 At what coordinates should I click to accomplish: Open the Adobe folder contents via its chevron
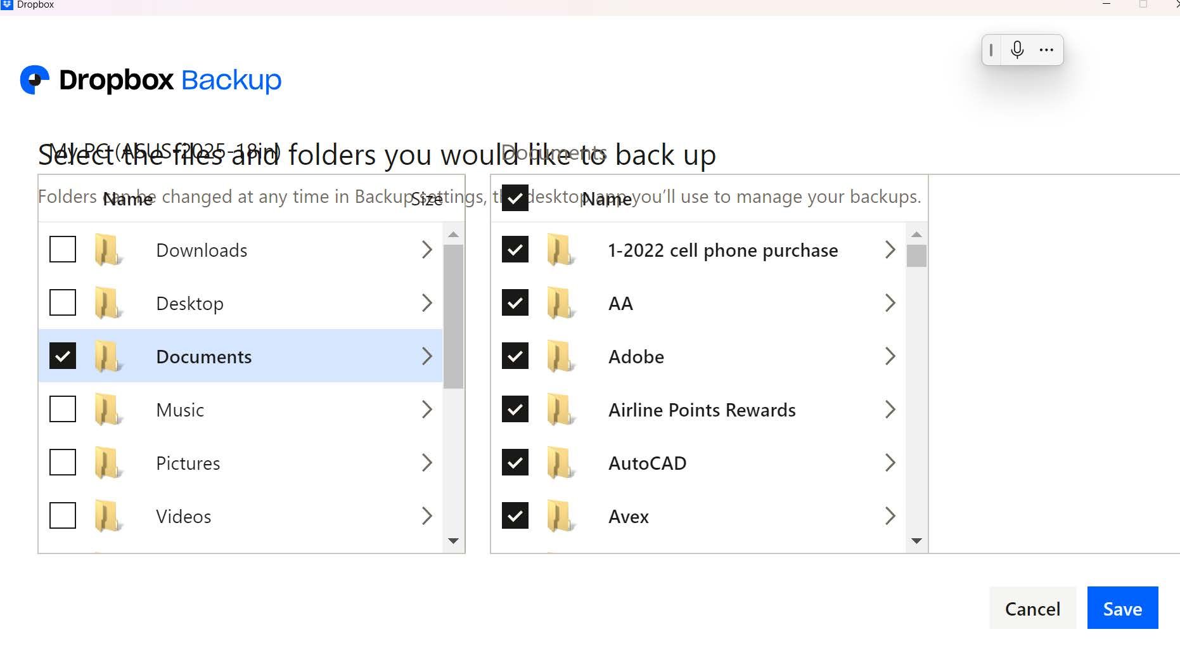tap(890, 356)
